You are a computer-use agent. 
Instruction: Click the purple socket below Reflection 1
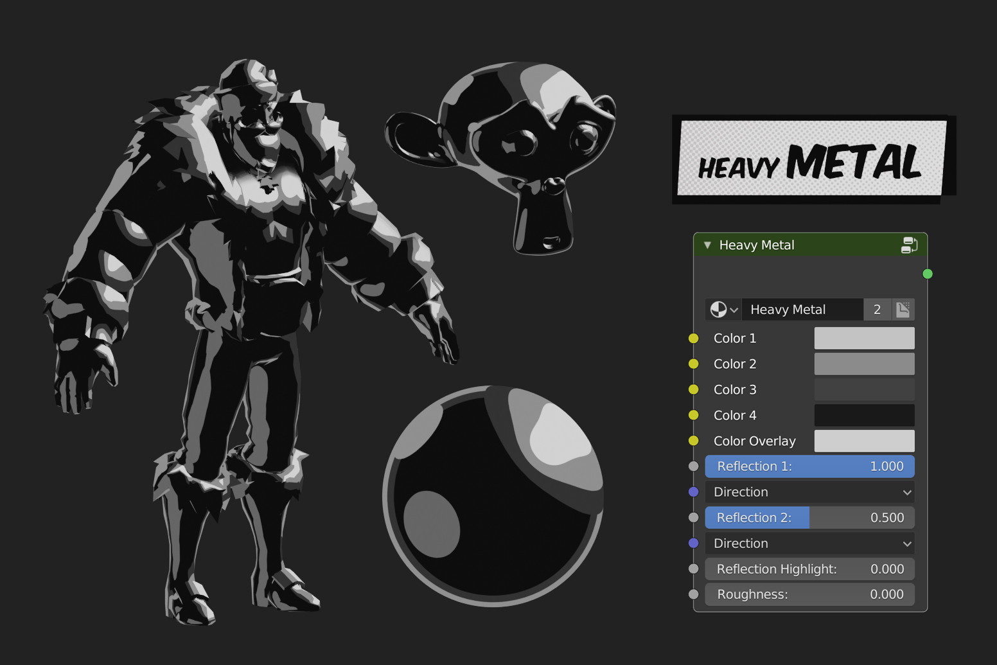pyautogui.click(x=694, y=492)
